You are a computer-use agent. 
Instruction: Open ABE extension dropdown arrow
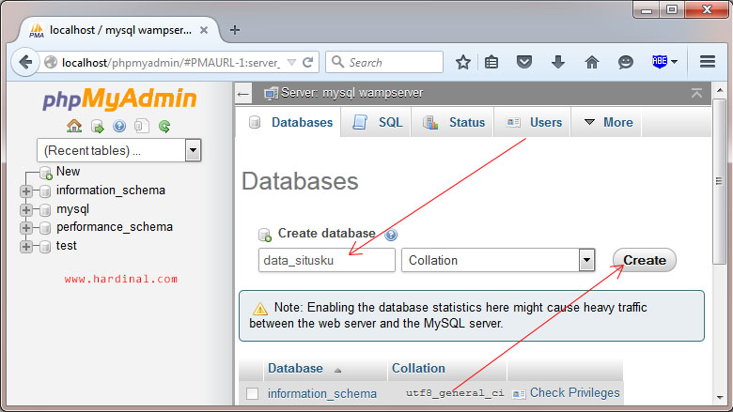click(674, 62)
